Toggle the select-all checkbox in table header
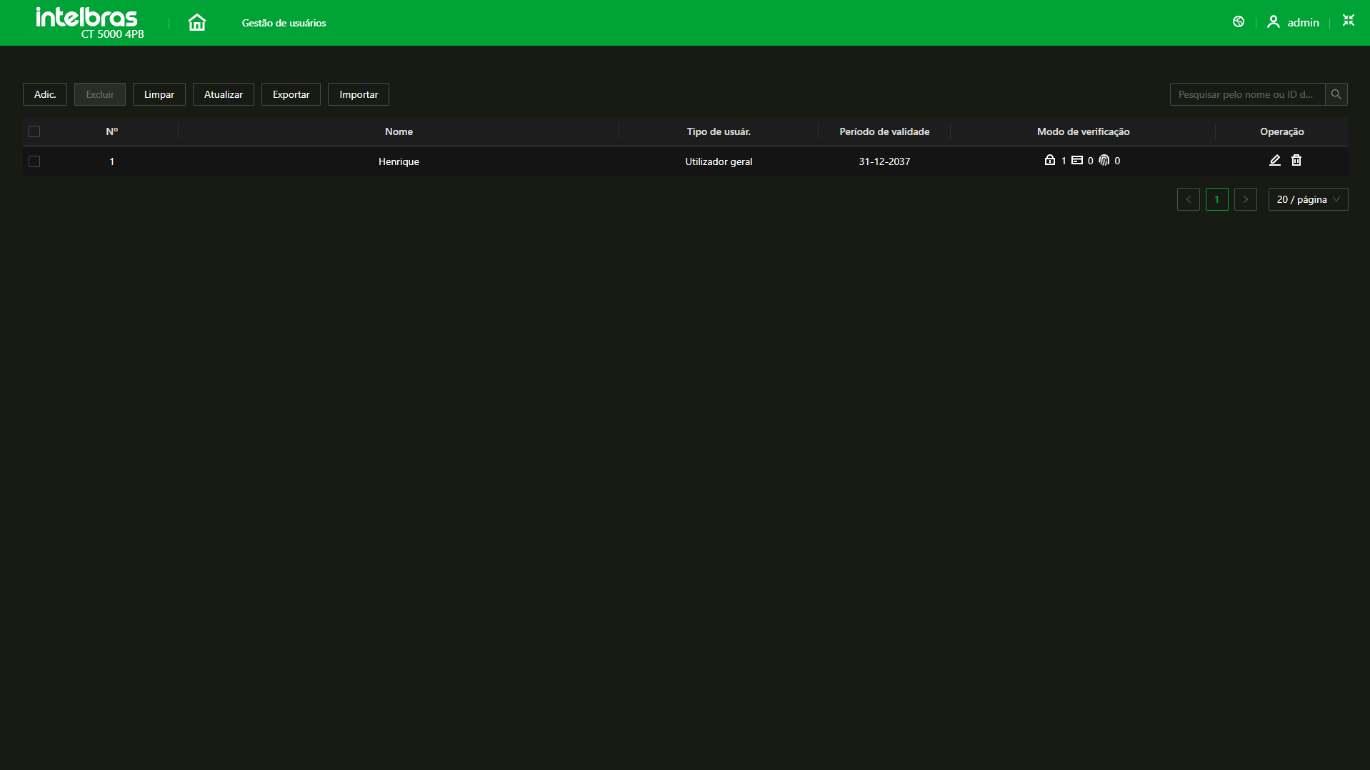The height and width of the screenshot is (770, 1370). 34,131
